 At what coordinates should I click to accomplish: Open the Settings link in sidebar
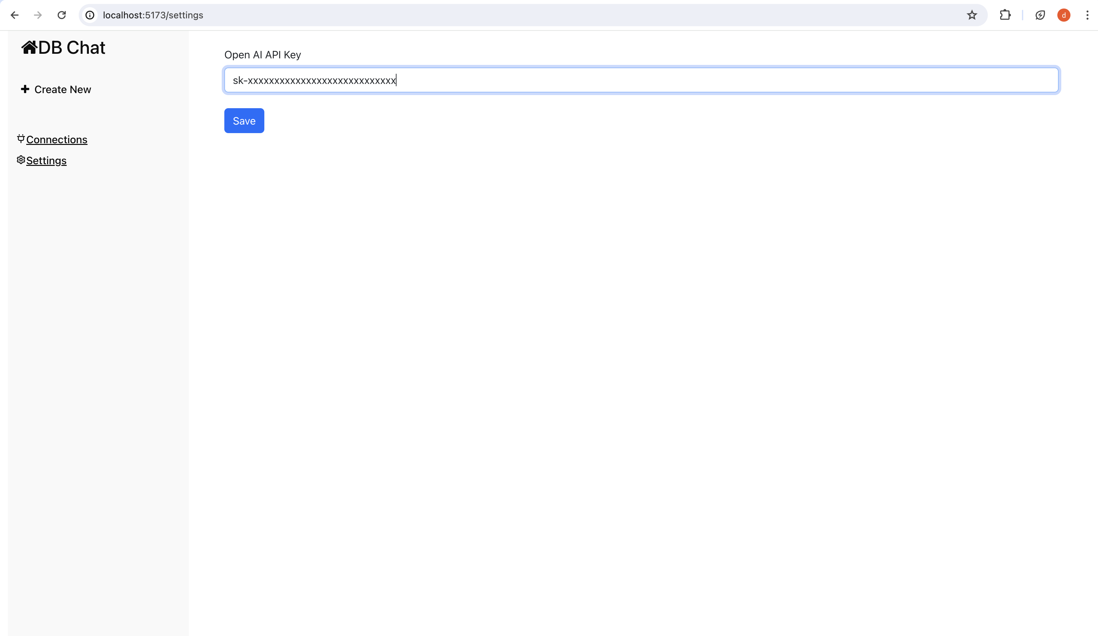tap(46, 161)
